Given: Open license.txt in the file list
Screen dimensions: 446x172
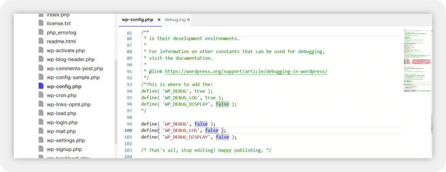Looking at the screenshot, I should coord(59,24).
